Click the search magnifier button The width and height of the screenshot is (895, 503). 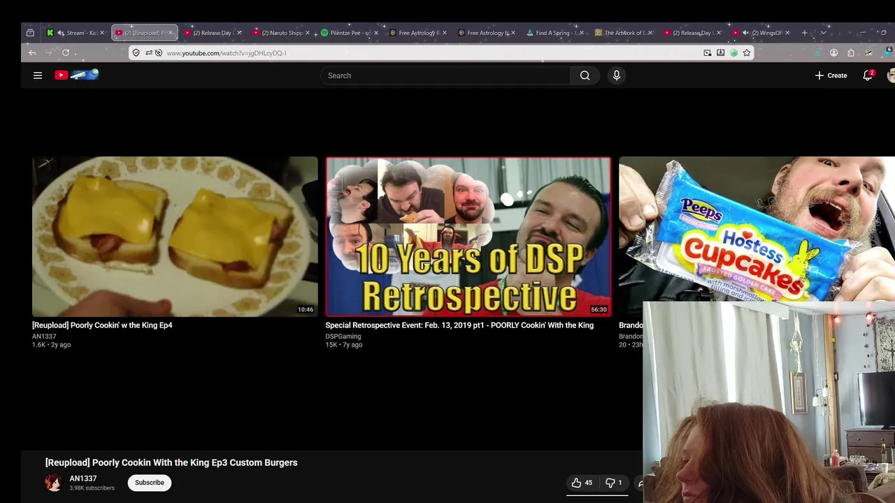pos(585,75)
